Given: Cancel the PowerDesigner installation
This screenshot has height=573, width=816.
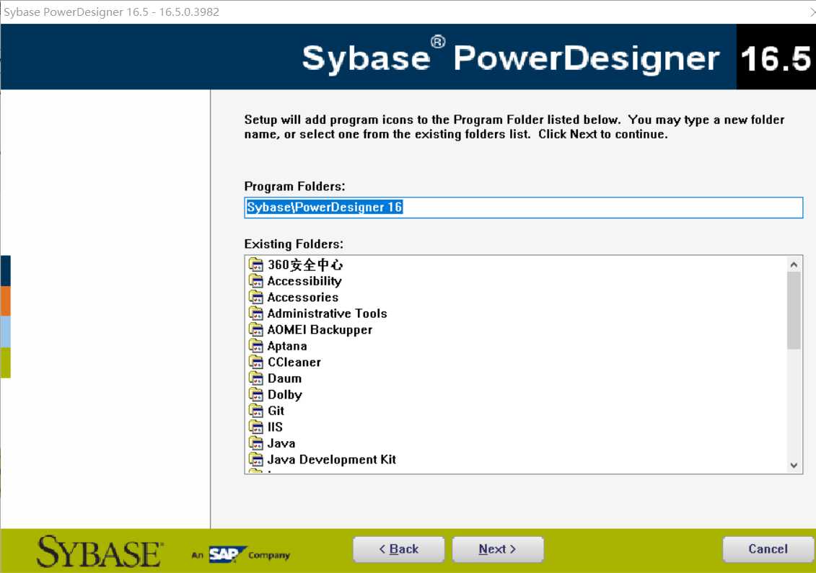Looking at the screenshot, I should (x=768, y=549).
